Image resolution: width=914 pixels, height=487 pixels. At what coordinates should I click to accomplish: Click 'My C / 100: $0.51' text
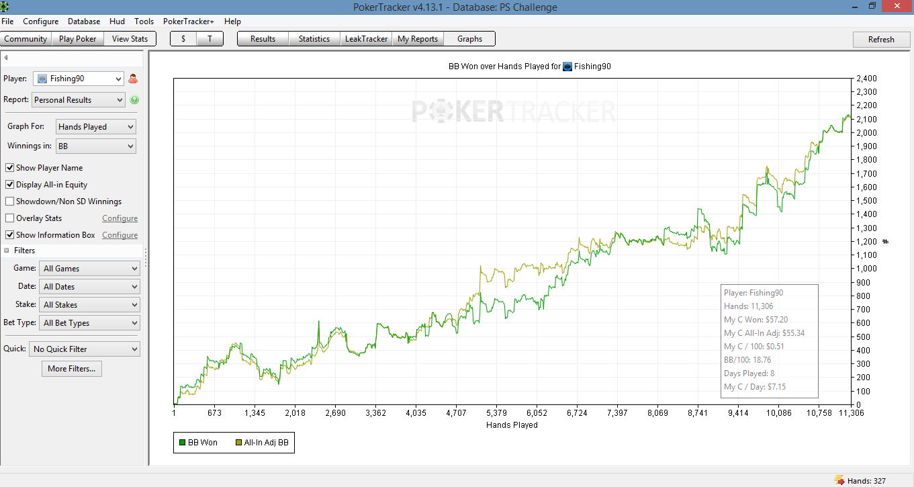click(754, 347)
